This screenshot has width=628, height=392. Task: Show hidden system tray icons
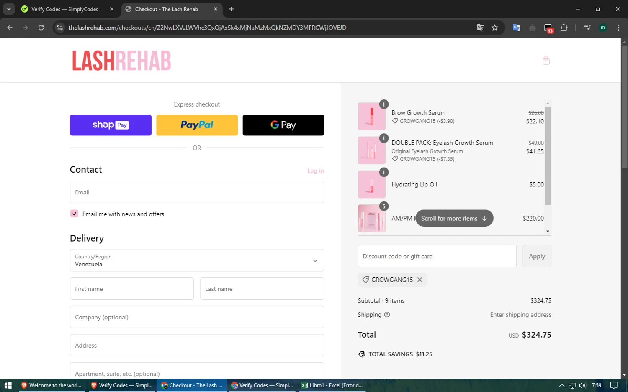[x=562, y=385]
